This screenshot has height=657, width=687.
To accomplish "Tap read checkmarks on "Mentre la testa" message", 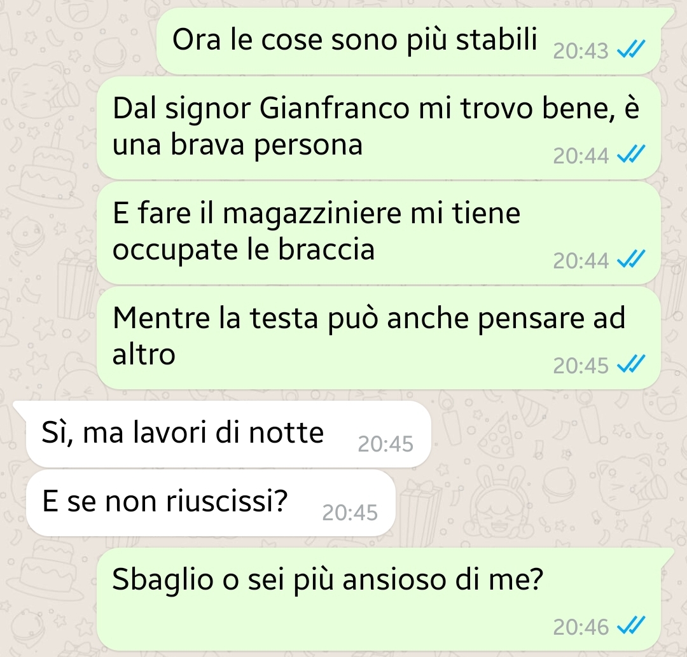I will coord(631,364).
